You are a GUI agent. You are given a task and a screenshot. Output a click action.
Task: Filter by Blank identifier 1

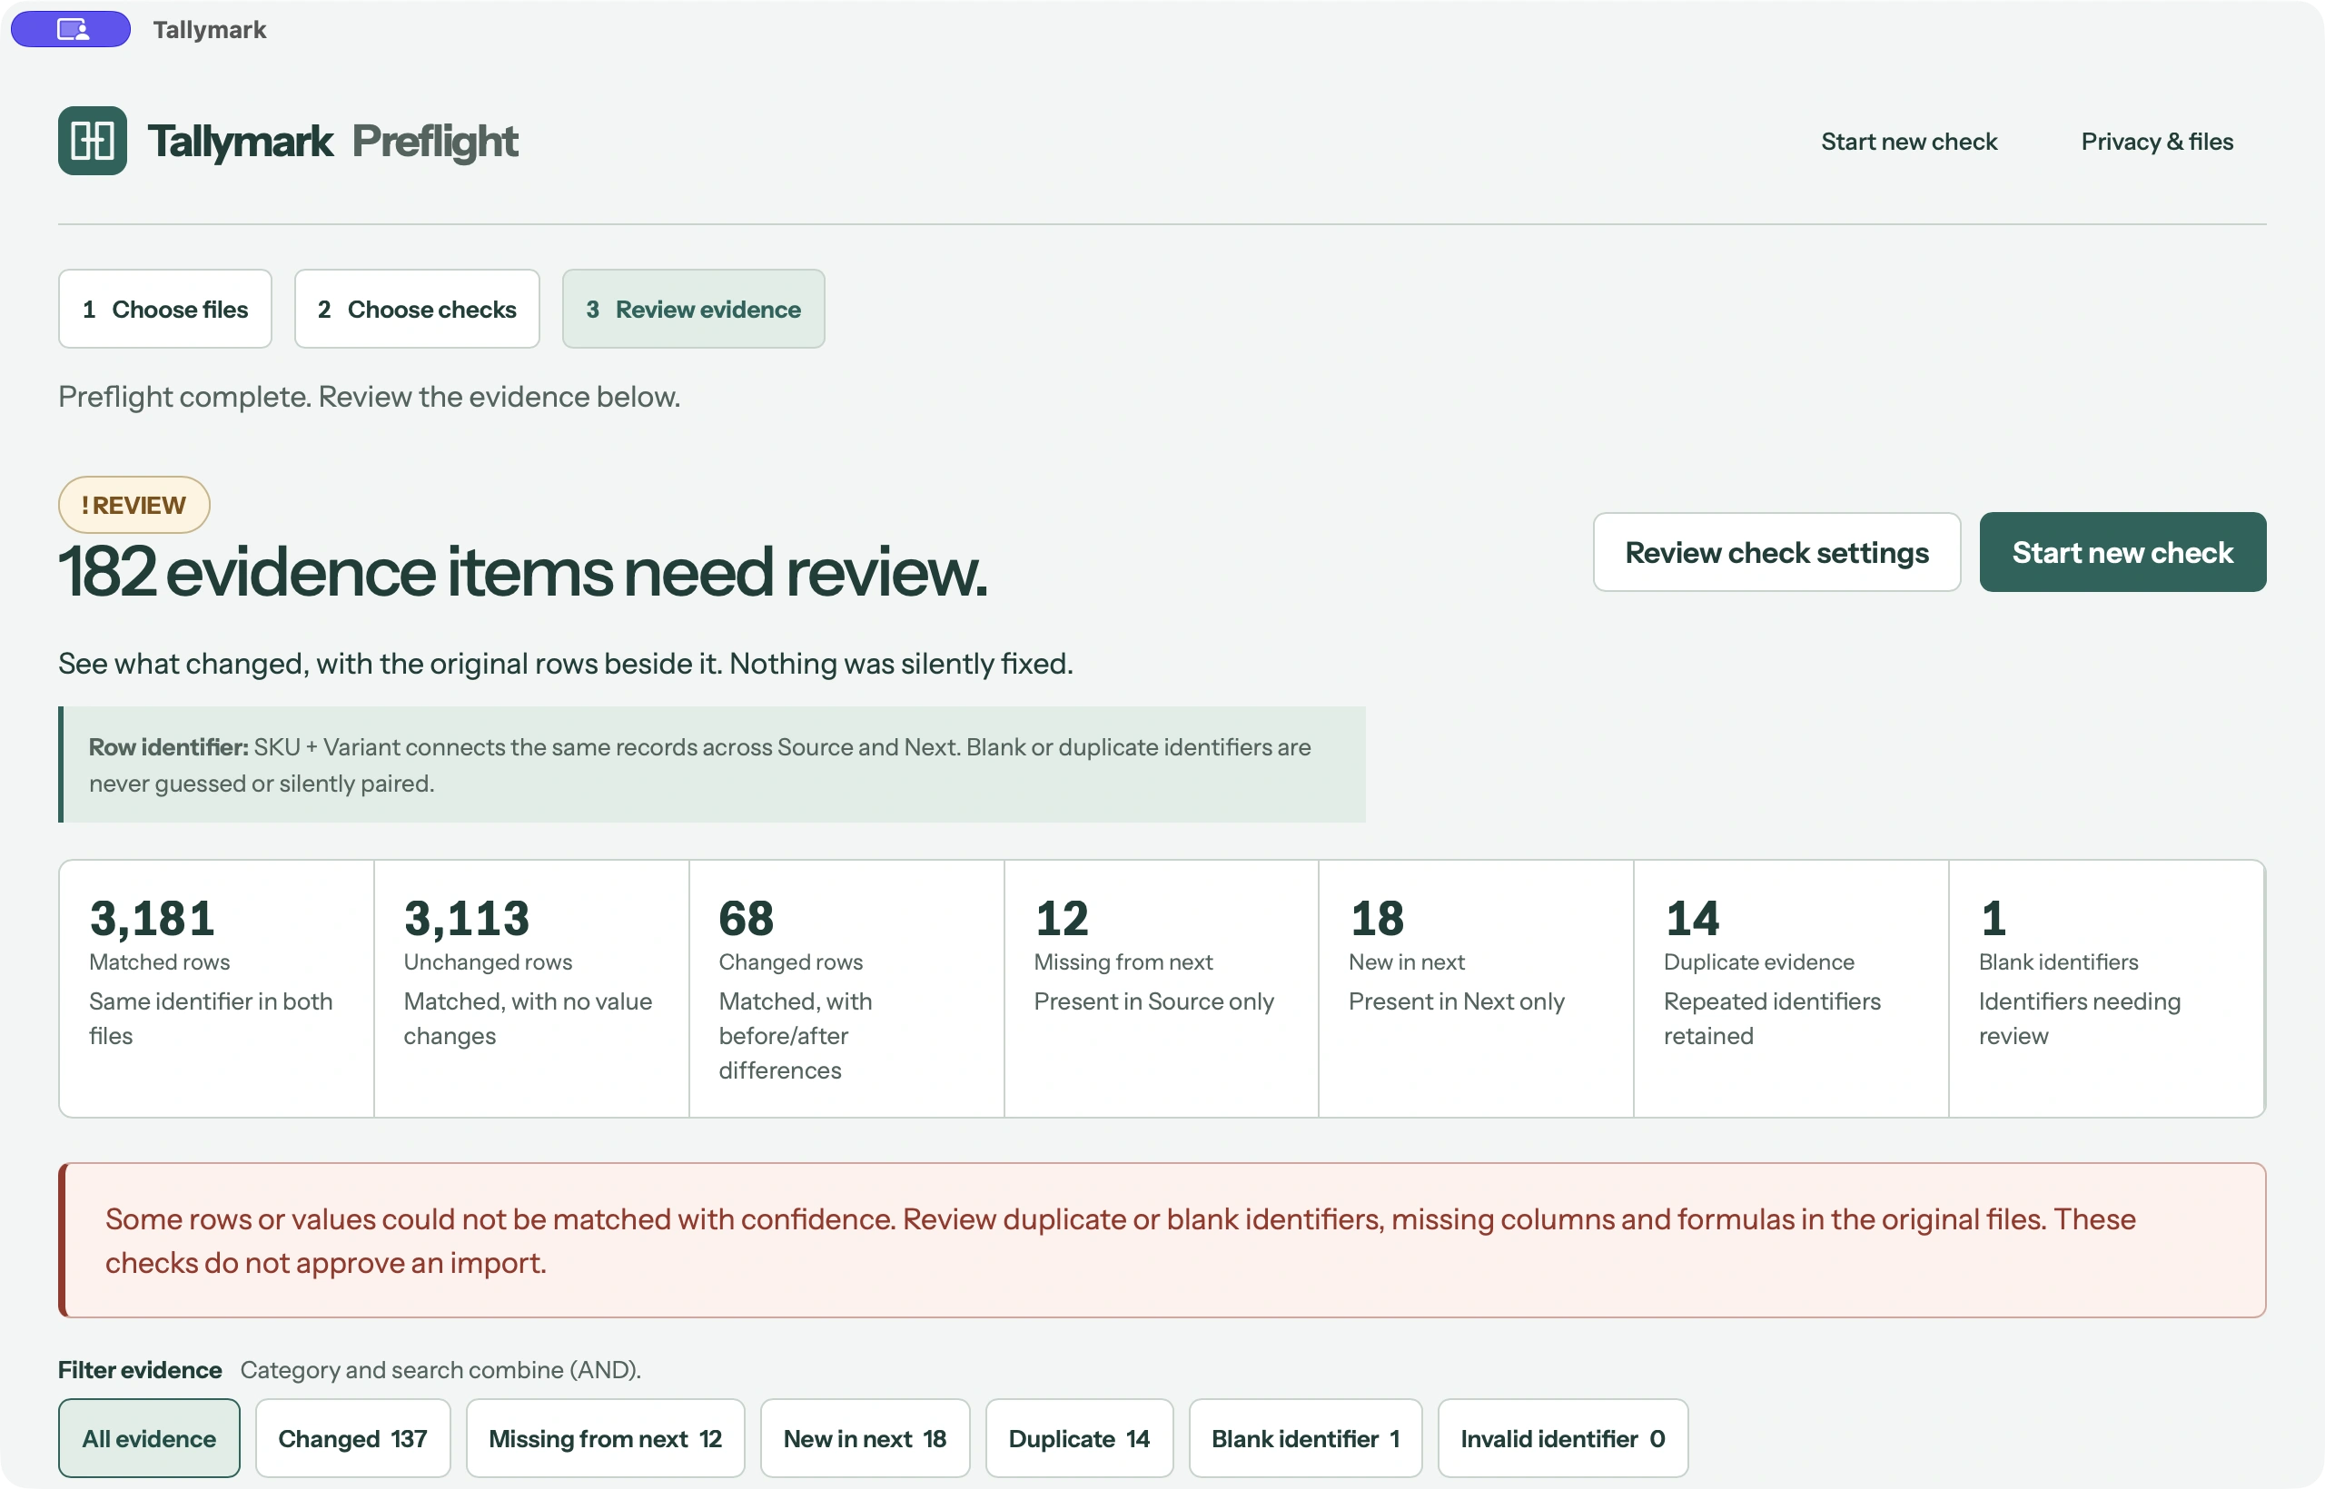click(x=1306, y=1438)
